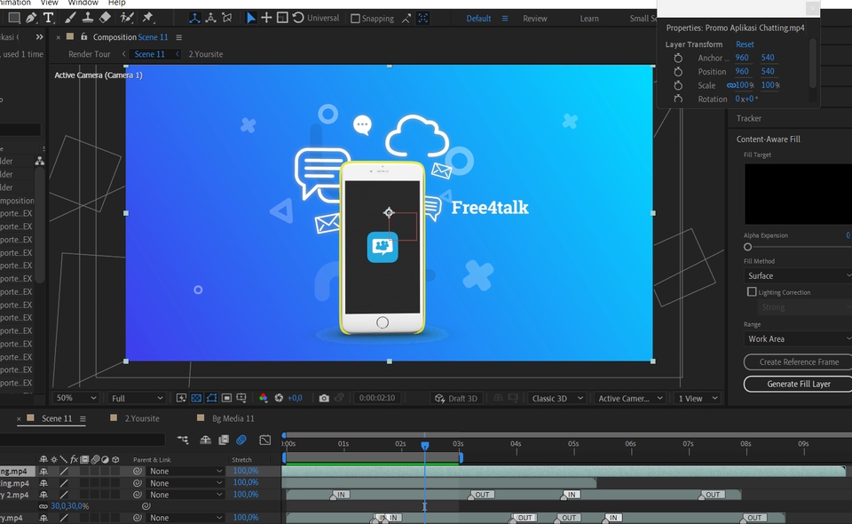Viewport: 852px width, 524px height.
Task: Open the 1 View layout dropdown
Action: pos(698,398)
